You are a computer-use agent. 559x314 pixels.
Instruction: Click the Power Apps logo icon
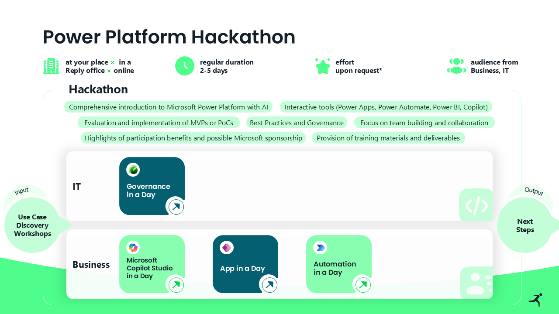[227, 248]
